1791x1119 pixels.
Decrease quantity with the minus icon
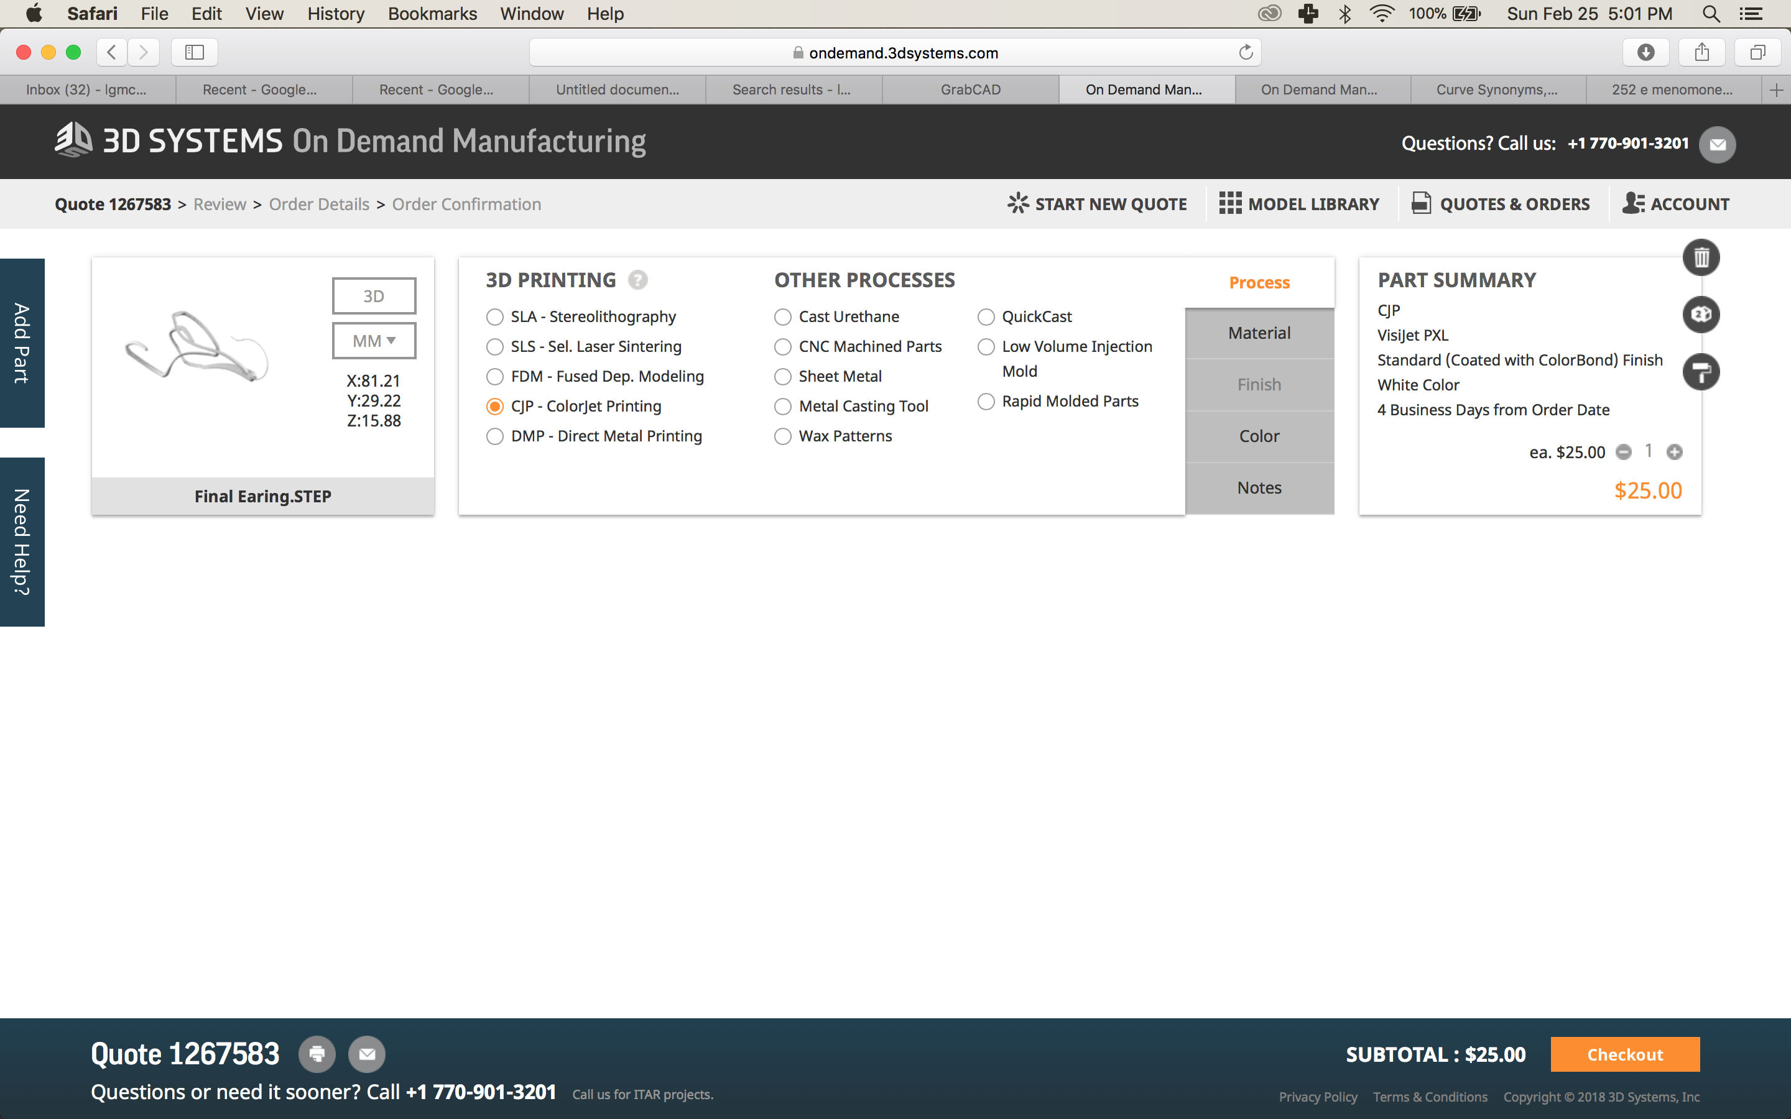click(1623, 452)
